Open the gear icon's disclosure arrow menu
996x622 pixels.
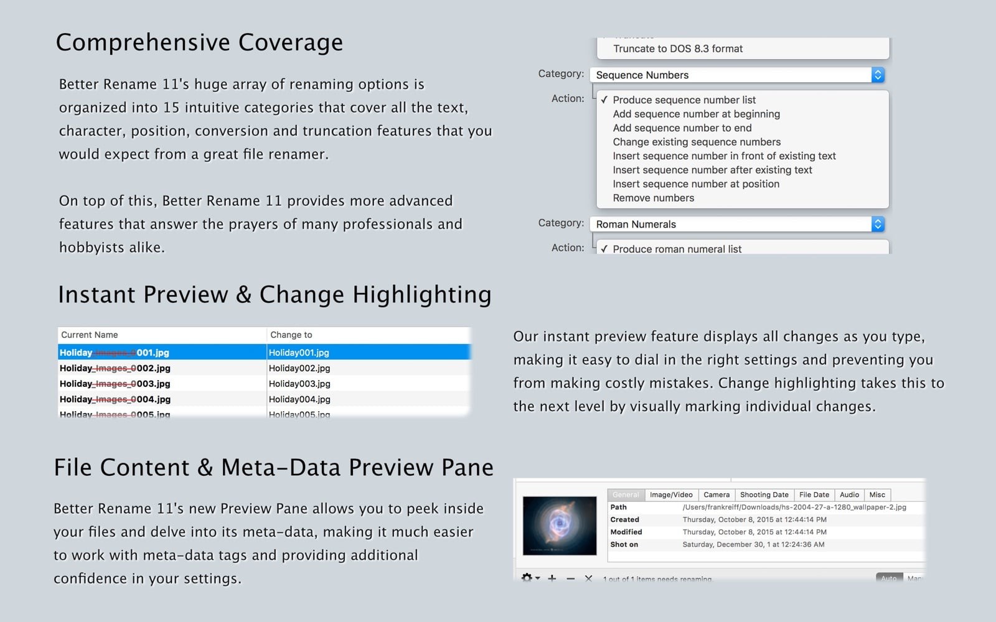tap(537, 580)
